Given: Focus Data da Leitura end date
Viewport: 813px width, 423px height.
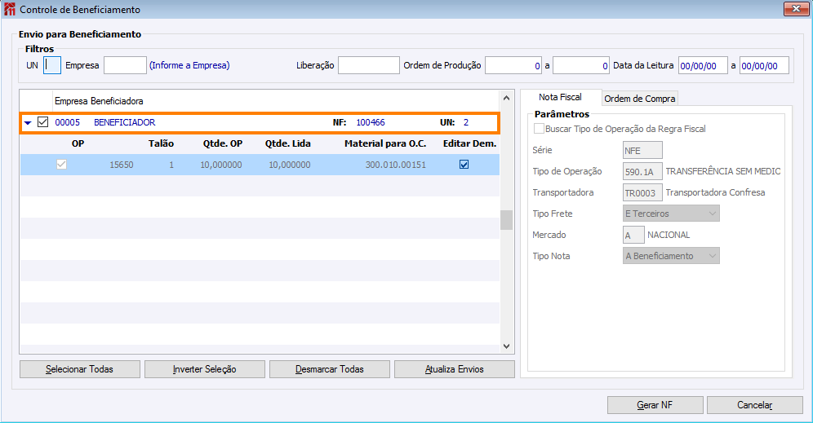Looking at the screenshot, I should coord(764,65).
